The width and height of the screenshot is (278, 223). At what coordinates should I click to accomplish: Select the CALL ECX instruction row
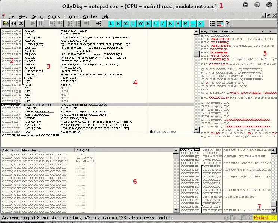pos(97,68)
